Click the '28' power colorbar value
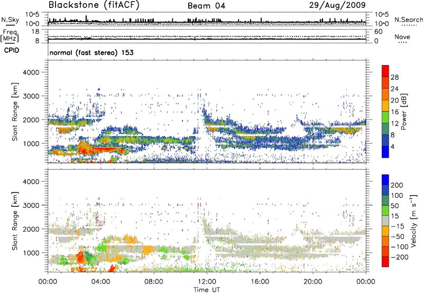423x293 pixels. pyautogui.click(x=394, y=77)
